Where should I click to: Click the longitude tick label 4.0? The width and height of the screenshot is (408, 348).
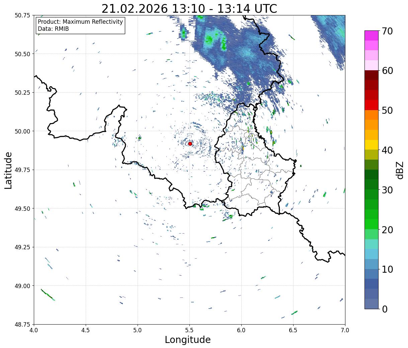point(34,330)
